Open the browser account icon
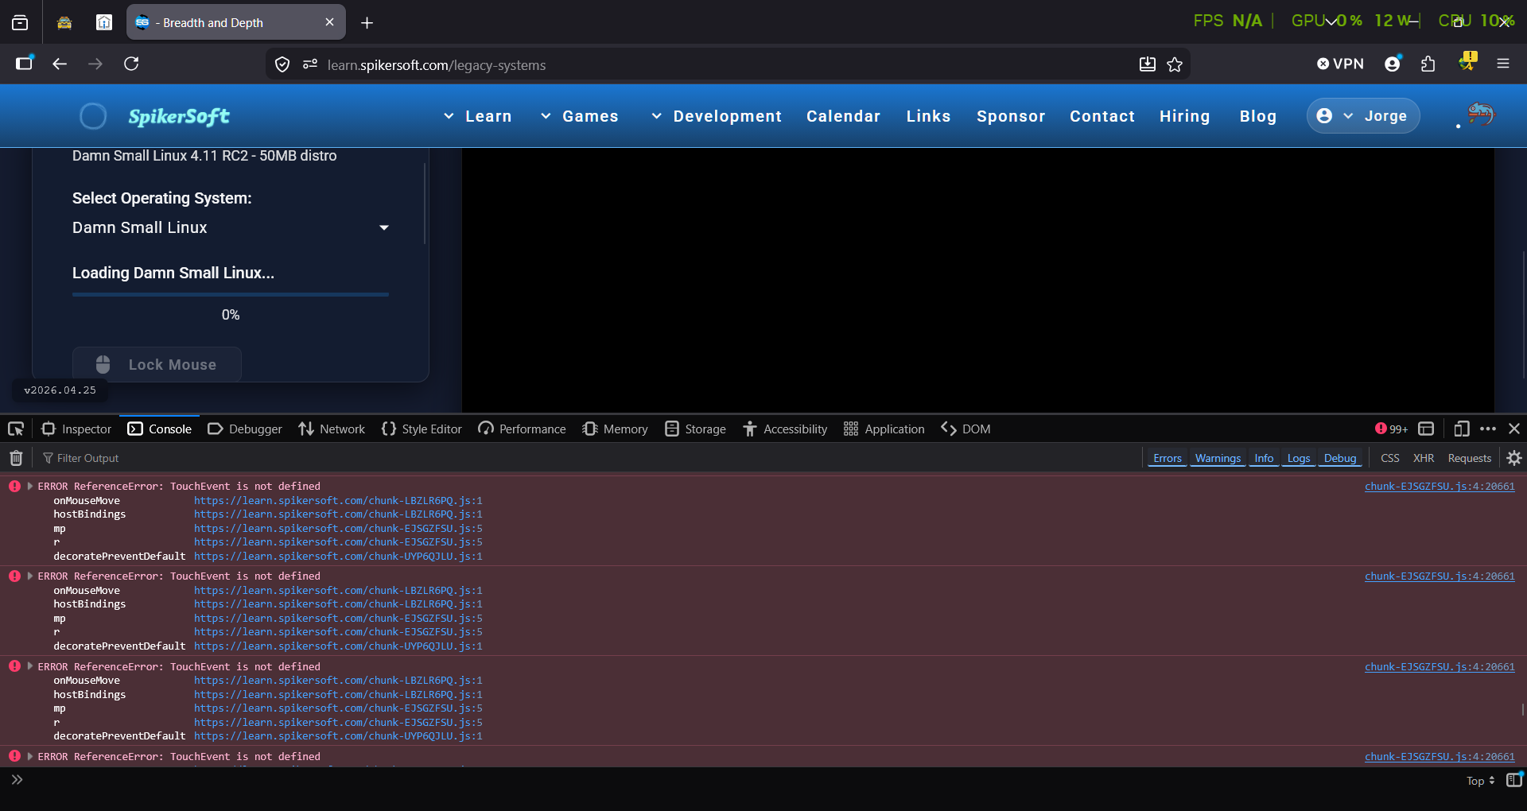Screen dimensions: 1527x811 1393,64
